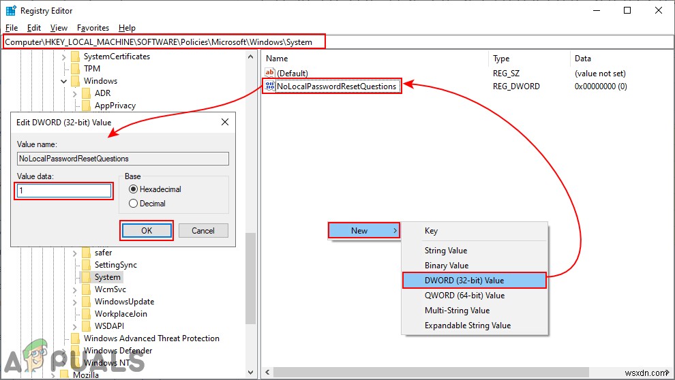Select the SystemCertificates folder icon
Screen dimensions: 675x380
[x=75, y=57]
